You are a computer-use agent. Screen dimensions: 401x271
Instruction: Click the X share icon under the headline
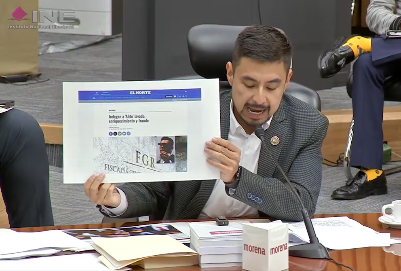coord(115,133)
